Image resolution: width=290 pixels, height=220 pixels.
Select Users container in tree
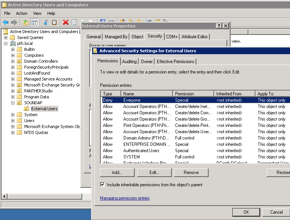pyautogui.click(x=29, y=121)
